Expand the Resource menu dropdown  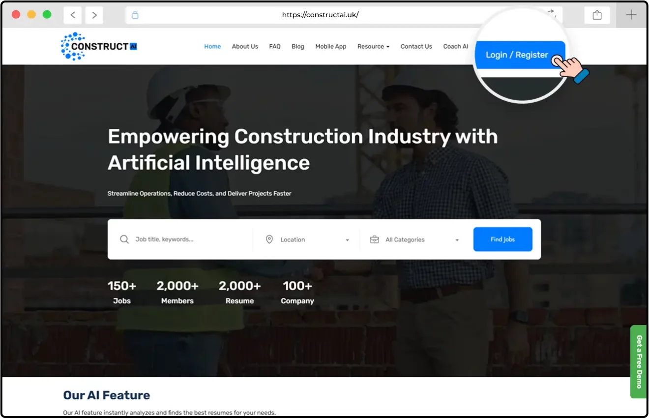373,47
